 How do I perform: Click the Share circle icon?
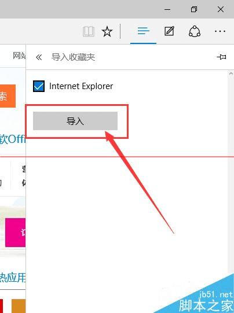pyautogui.click(x=195, y=31)
